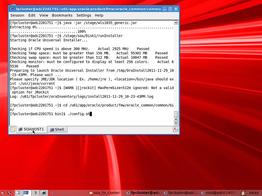This screenshot has width=262, height=196.
Task: Click the ./config.sh command line in terminal
Action: [51, 114]
